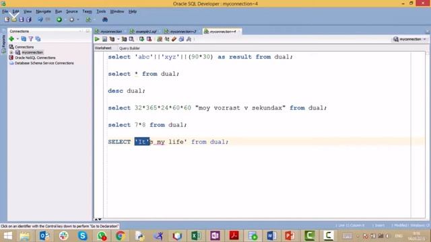Click the Clear eraser icon

point(174,39)
